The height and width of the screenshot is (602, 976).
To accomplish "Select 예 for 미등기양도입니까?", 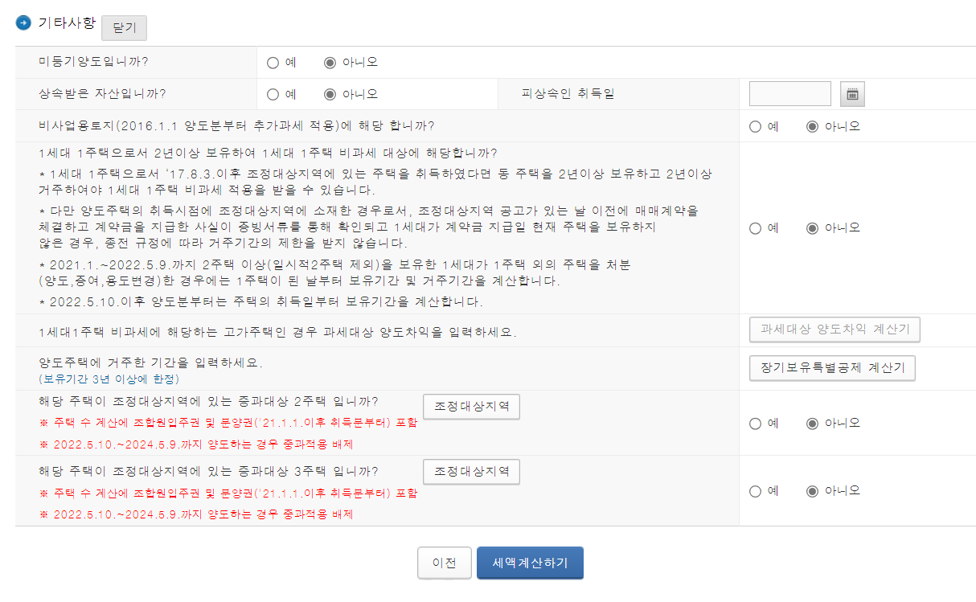I will pyautogui.click(x=273, y=62).
